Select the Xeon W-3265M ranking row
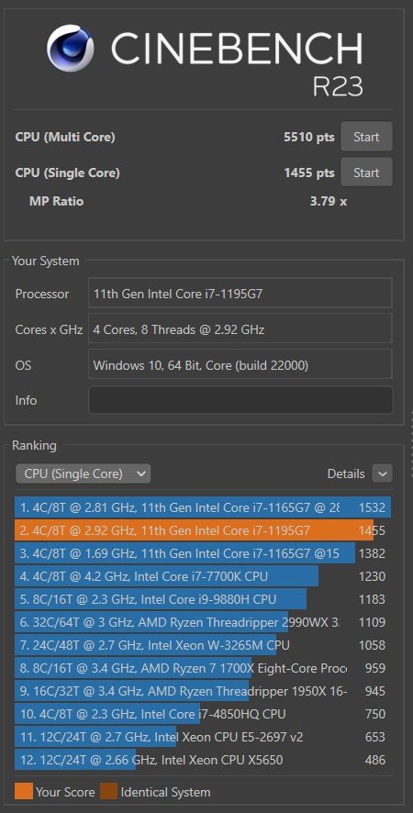 tap(203, 645)
